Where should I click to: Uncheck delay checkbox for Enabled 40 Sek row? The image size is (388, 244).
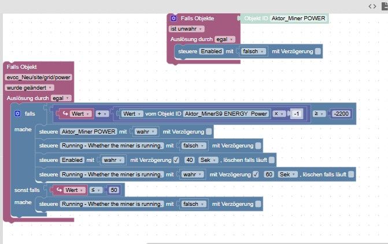click(176, 160)
